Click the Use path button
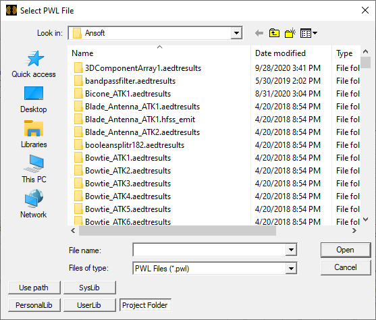The image size is (376, 320). click(x=34, y=288)
